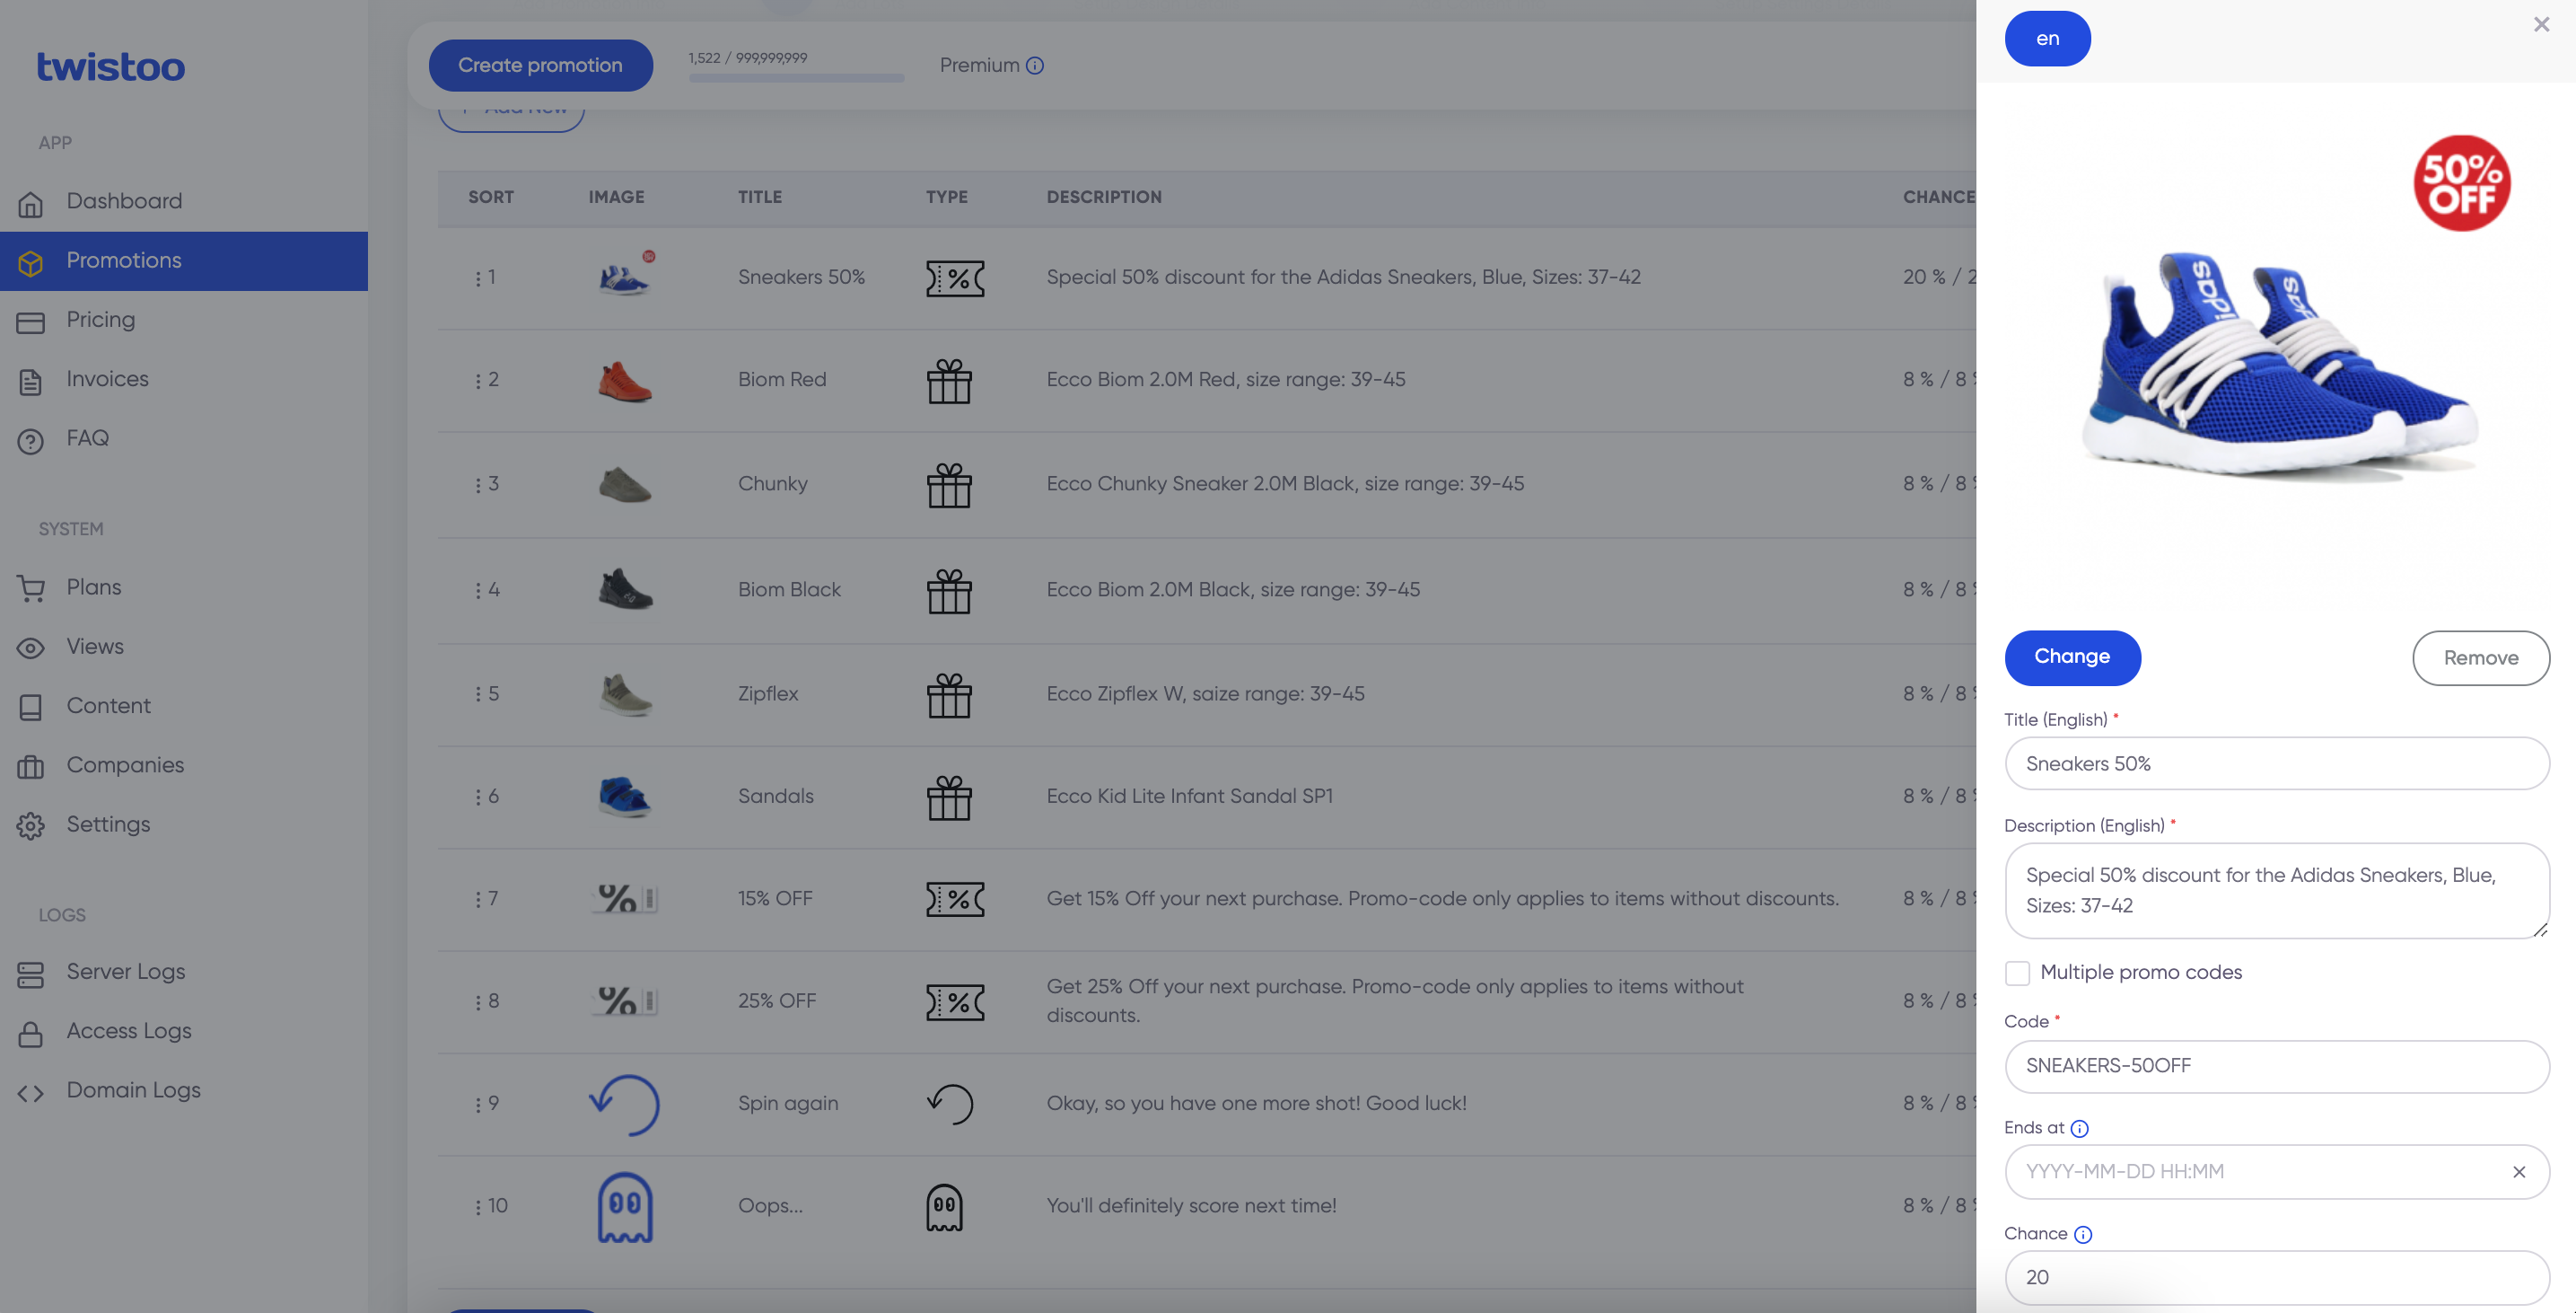The width and height of the screenshot is (2576, 1313).
Task: Click the Oops ghost promotion image
Action: click(624, 1207)
